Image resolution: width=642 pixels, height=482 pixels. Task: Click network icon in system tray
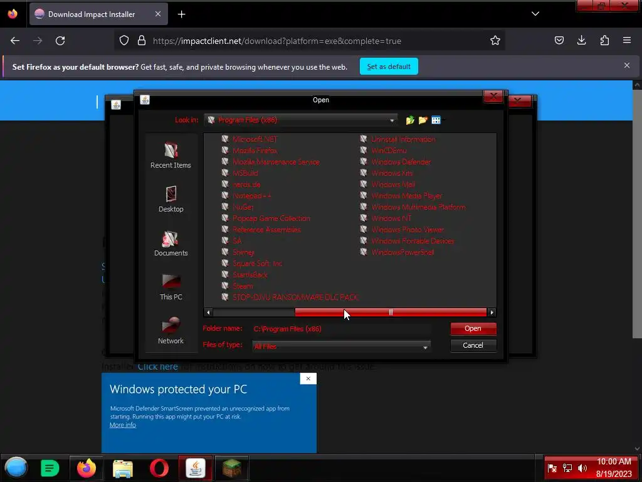click(x=567, y=468)
